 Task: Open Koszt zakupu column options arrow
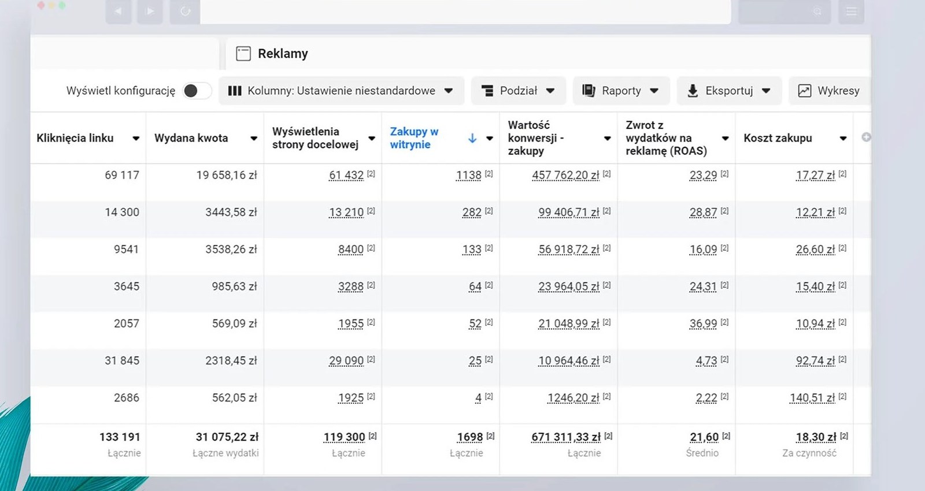point(843,138)
